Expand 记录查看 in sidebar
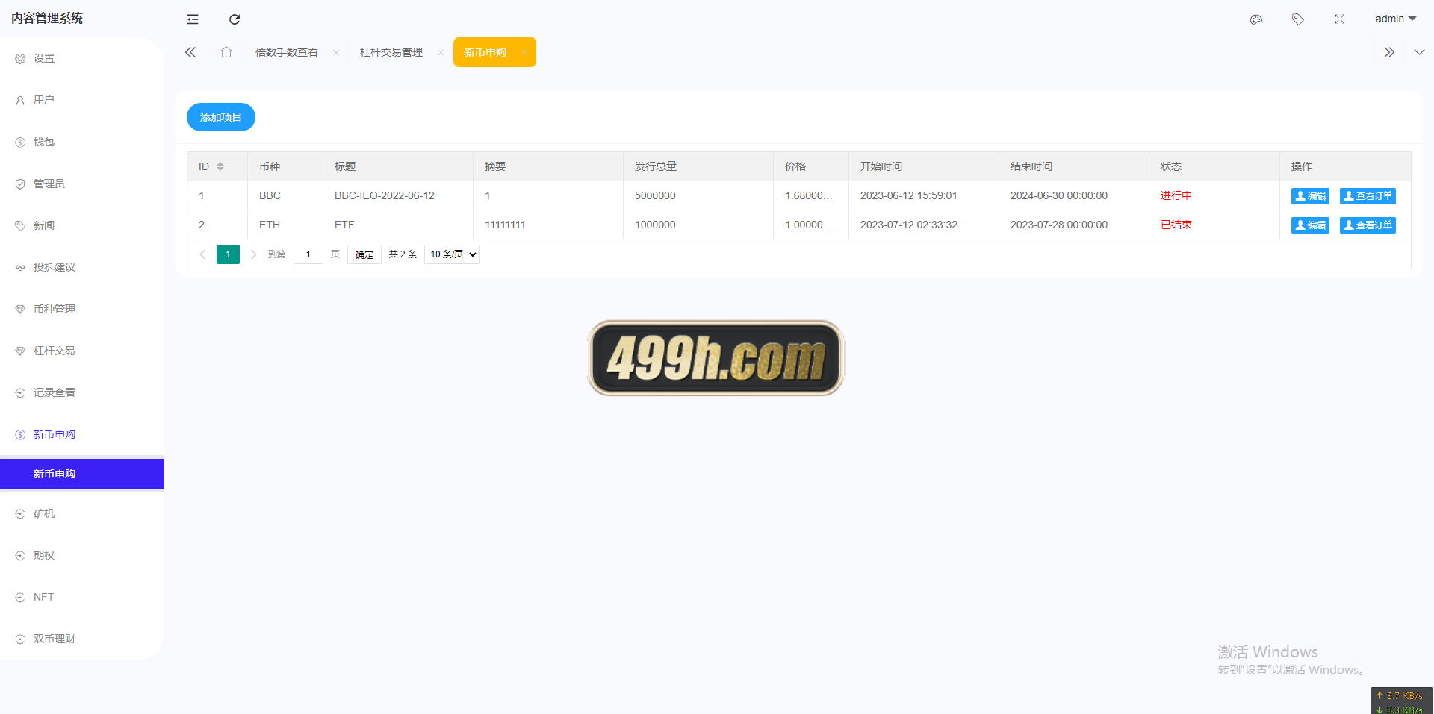 pos(82,392)
